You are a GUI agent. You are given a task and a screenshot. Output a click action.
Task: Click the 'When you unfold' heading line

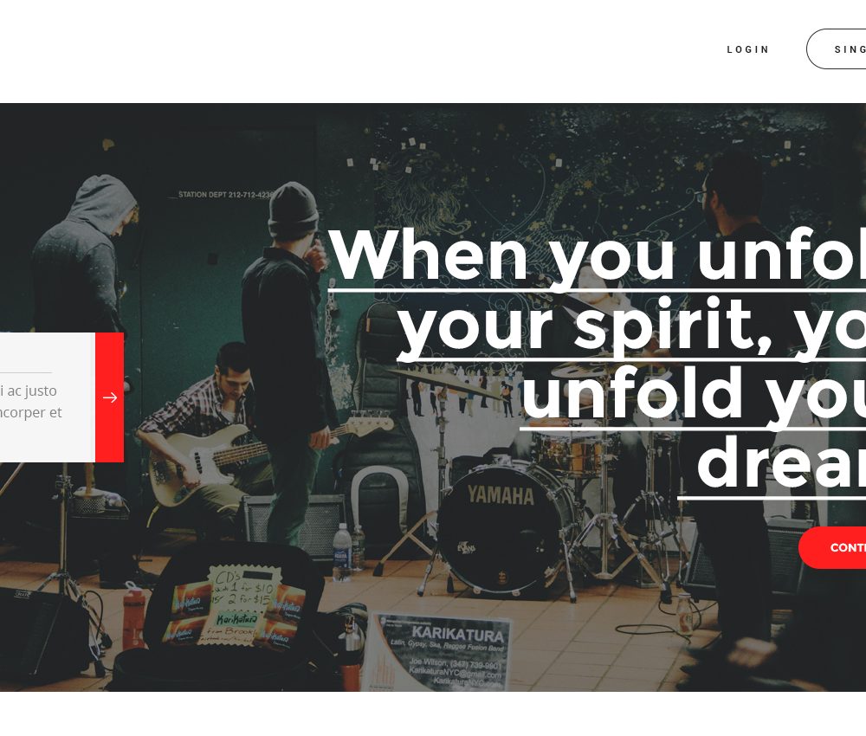click(x=598, y=255)
